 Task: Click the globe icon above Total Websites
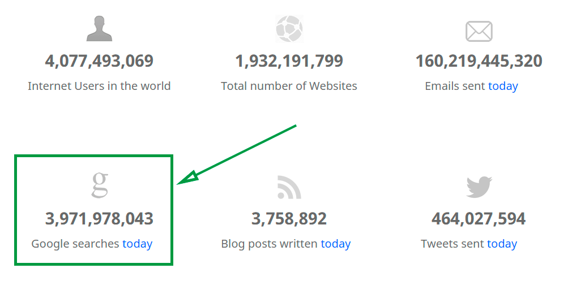pos(289,29)
